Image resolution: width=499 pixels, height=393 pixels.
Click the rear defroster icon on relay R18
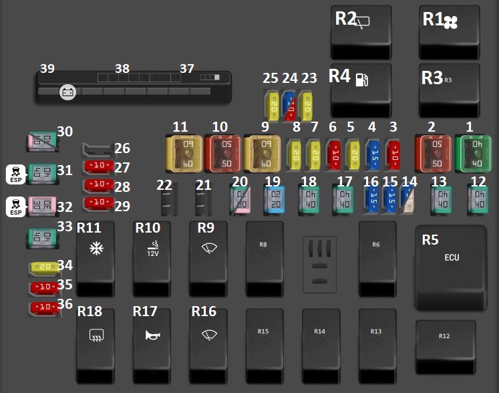[97, 336]
